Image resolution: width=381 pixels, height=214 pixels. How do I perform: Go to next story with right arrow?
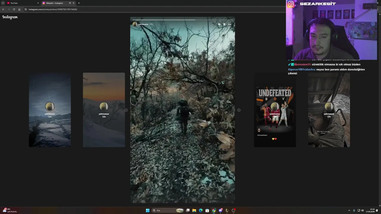[239, 110]
